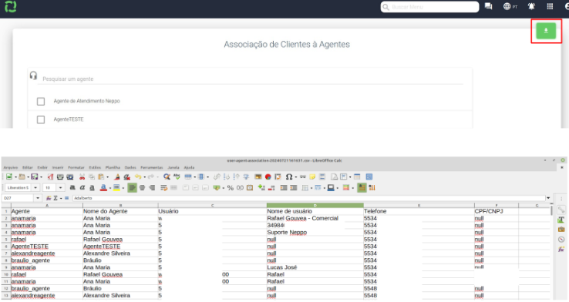
Task: Open the chat messages icon in top bar
Action: pos(489,6)
